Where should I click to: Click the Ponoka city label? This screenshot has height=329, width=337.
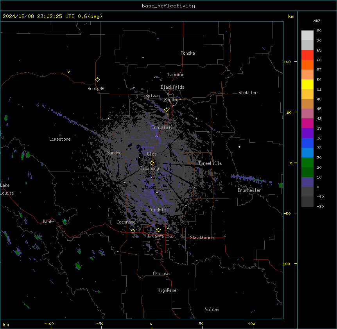point(188,53)
